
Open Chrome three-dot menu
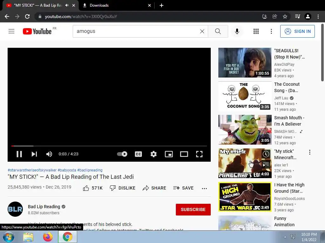tap(318, 16)
